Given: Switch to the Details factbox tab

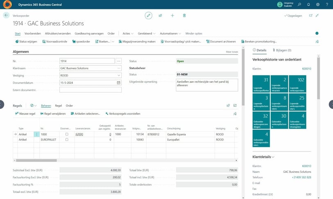Looking at the screenshot, I should click(260, 50).
